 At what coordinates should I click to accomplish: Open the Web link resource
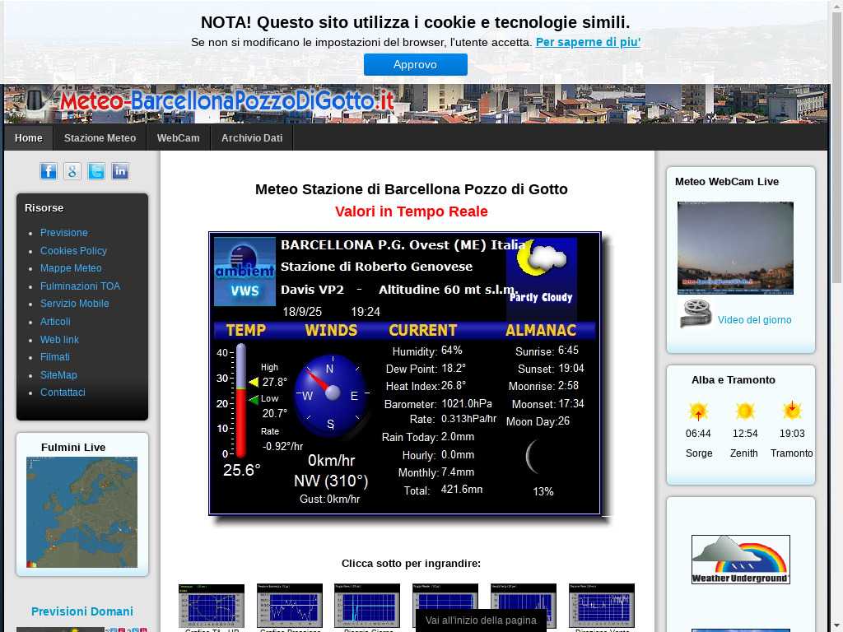click(59, 340)
